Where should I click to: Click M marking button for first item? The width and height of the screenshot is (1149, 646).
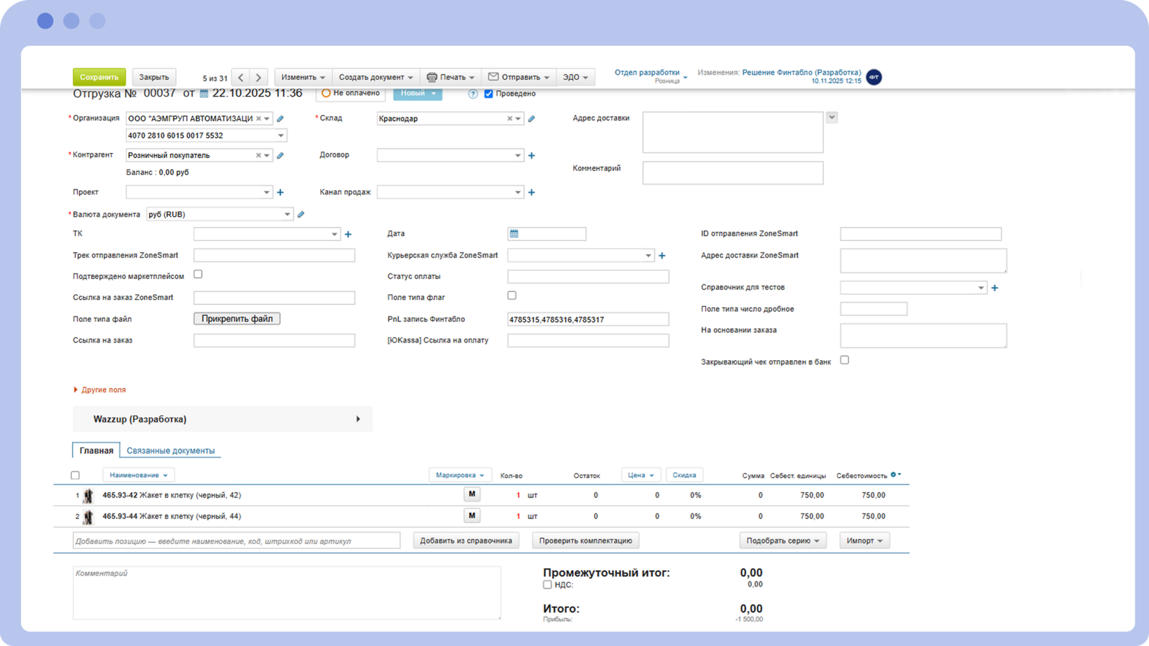(472, 494)
